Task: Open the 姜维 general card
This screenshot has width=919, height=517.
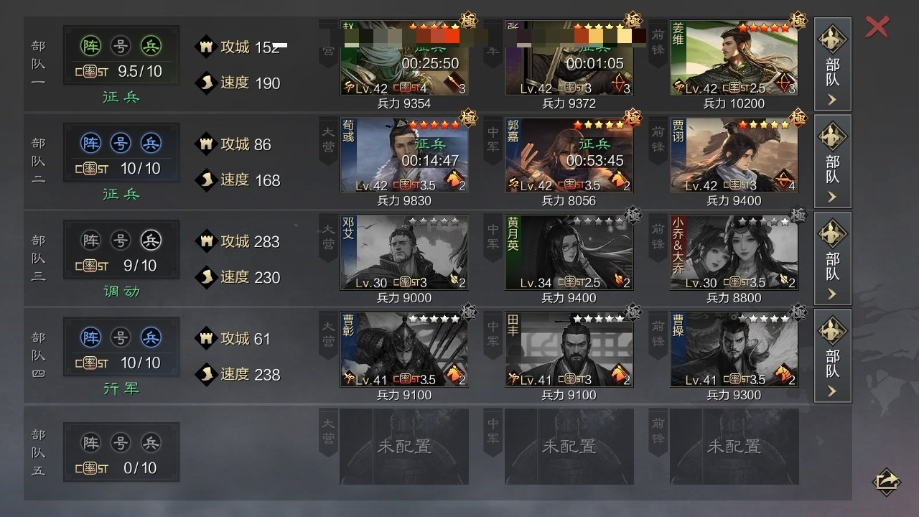Action: 734,57
